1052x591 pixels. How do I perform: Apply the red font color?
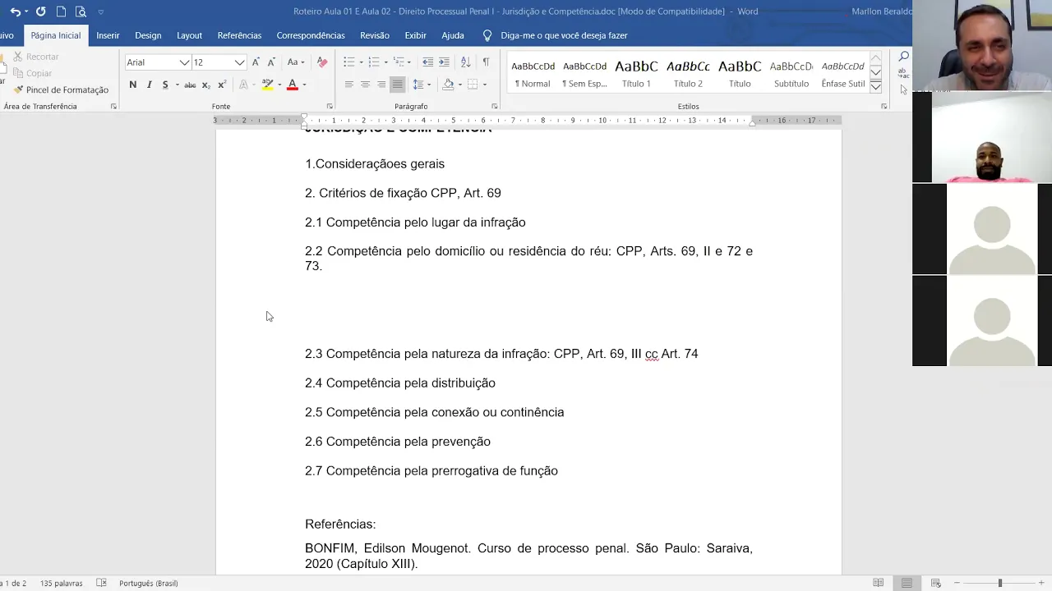click(292, 85)
